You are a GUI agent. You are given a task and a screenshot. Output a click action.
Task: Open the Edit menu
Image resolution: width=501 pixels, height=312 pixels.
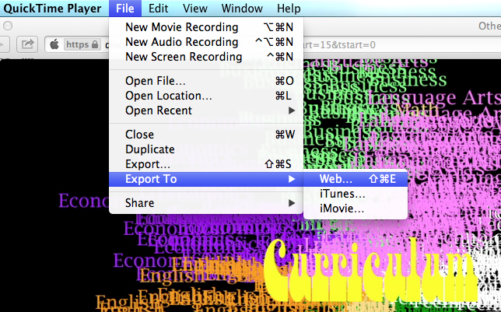click(159, 9)
